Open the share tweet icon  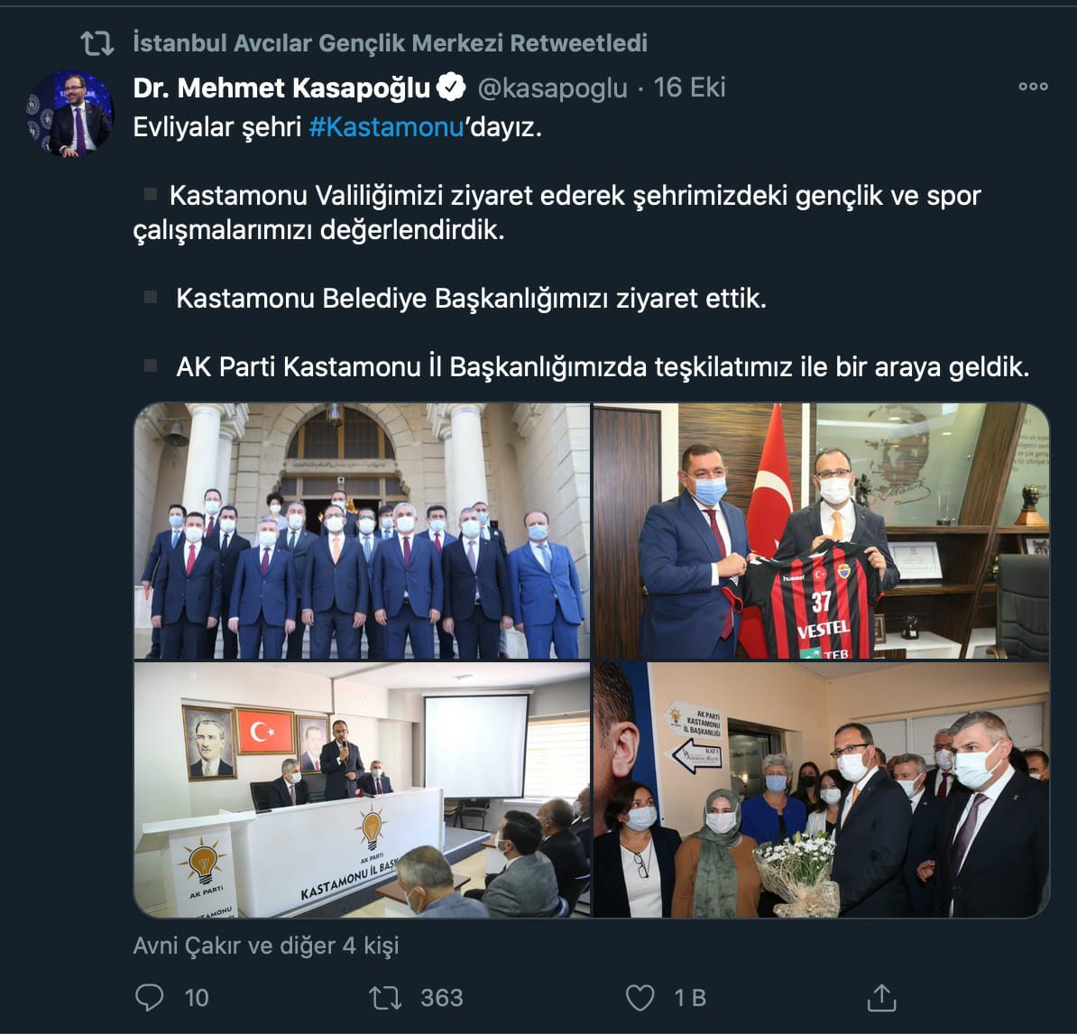(x=881, y=998)
